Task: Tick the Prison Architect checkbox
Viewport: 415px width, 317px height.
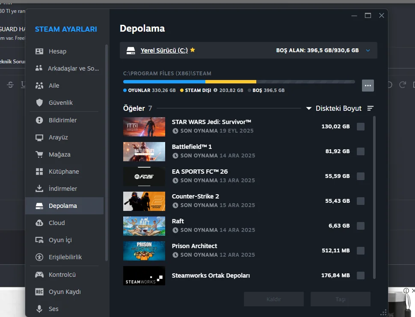Action: [361, 251]
